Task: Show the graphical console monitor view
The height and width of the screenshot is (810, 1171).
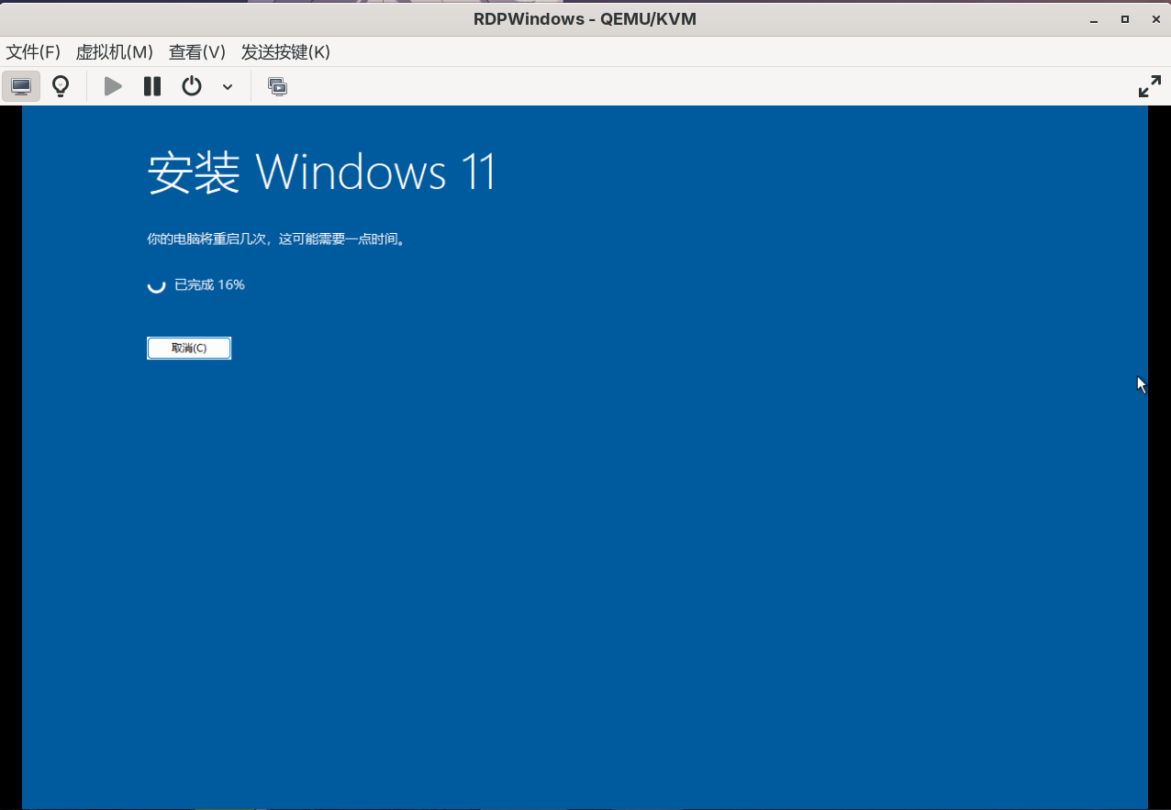Action: (x=21, y=86)
